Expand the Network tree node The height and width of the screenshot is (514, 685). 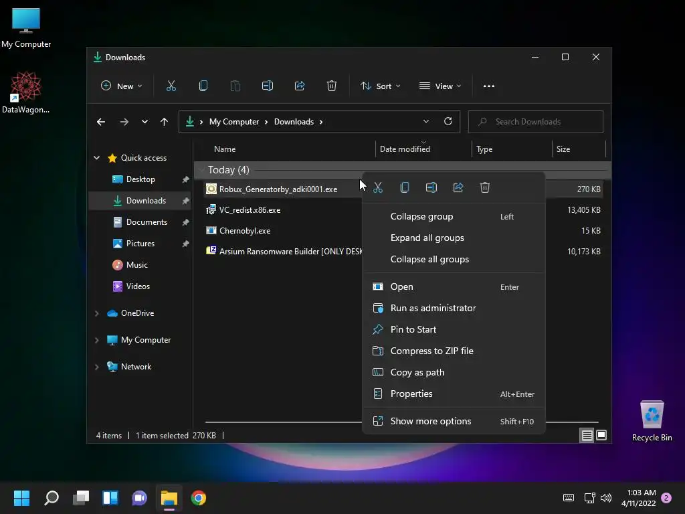click(x=96, y=367)
